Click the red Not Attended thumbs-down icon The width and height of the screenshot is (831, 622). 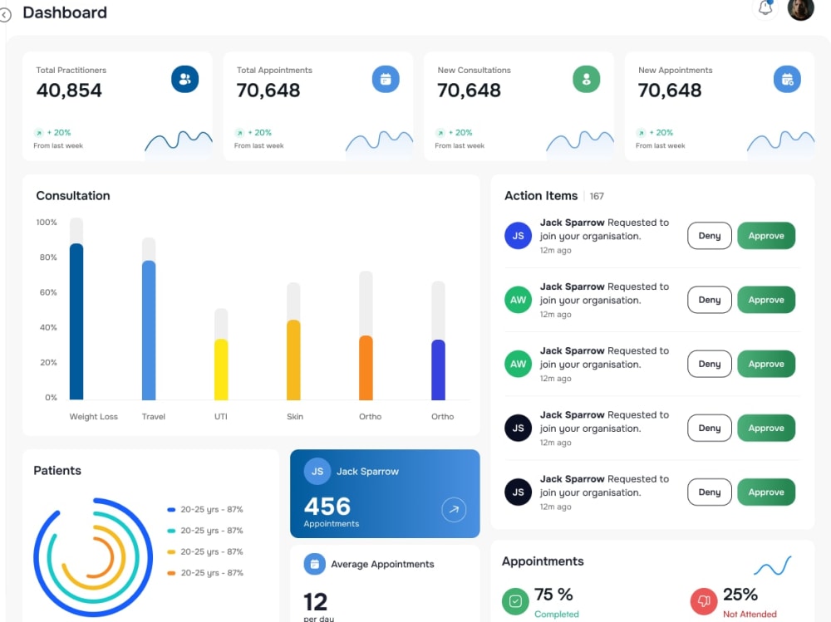coord(704,601)
